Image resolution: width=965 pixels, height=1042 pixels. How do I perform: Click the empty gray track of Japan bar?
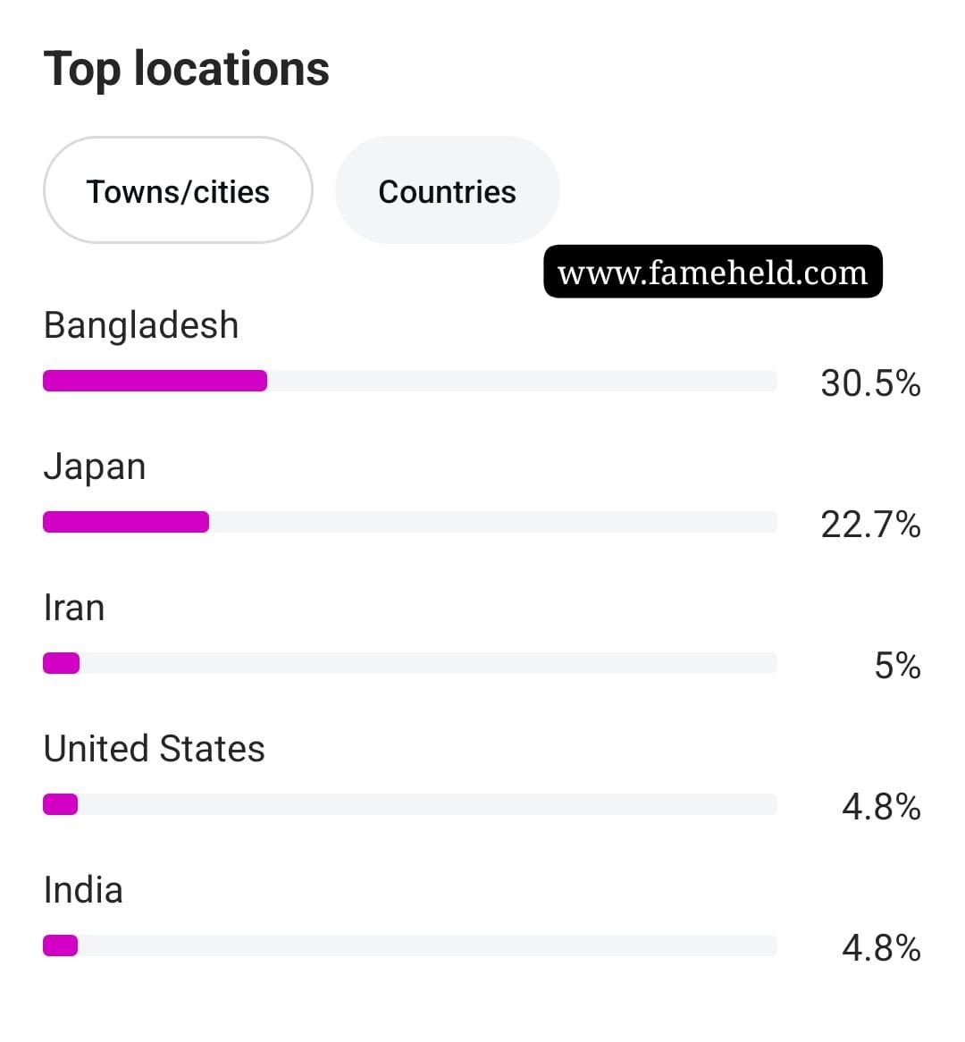point(491,522)
